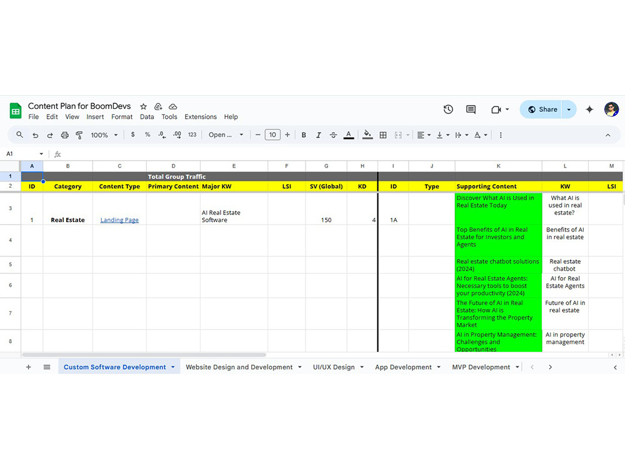Open Custom Software Development tab menu arrow
The image size is (625, 469).
coord(173,367)
